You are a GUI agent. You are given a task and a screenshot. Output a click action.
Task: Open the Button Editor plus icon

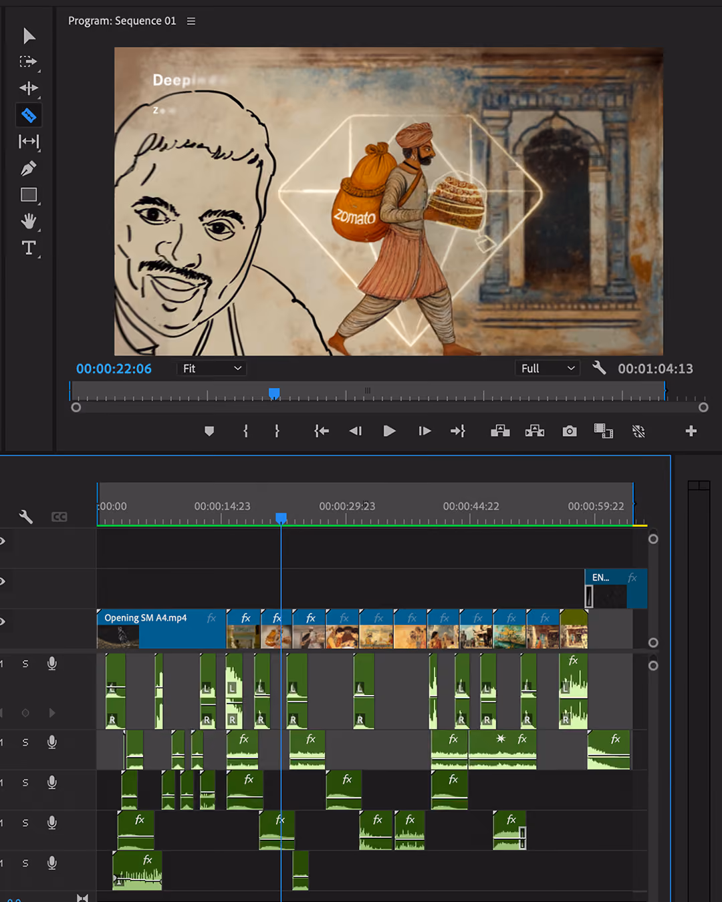691,432
